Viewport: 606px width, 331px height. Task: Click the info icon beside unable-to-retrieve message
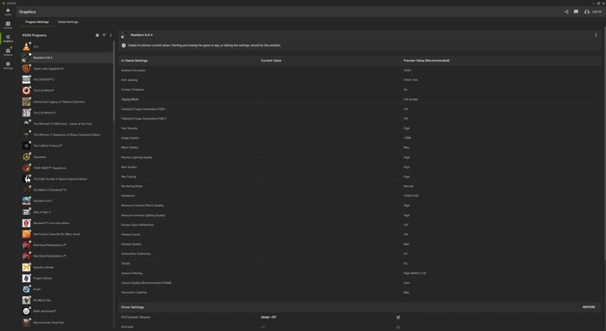(124, 45)
